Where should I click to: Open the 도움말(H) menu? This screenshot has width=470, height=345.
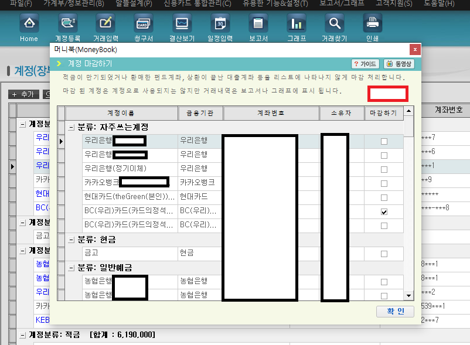[439, 4]
